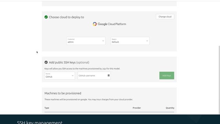This screenshot has width=220, height=124.
Task: Click the green checkmark beside Choose cloud
Action: tap(46, 17)
